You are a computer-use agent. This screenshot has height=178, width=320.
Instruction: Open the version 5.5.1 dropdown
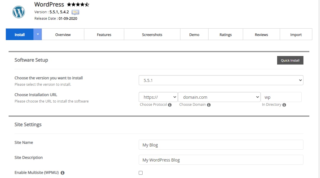click(x=221, y=80)
